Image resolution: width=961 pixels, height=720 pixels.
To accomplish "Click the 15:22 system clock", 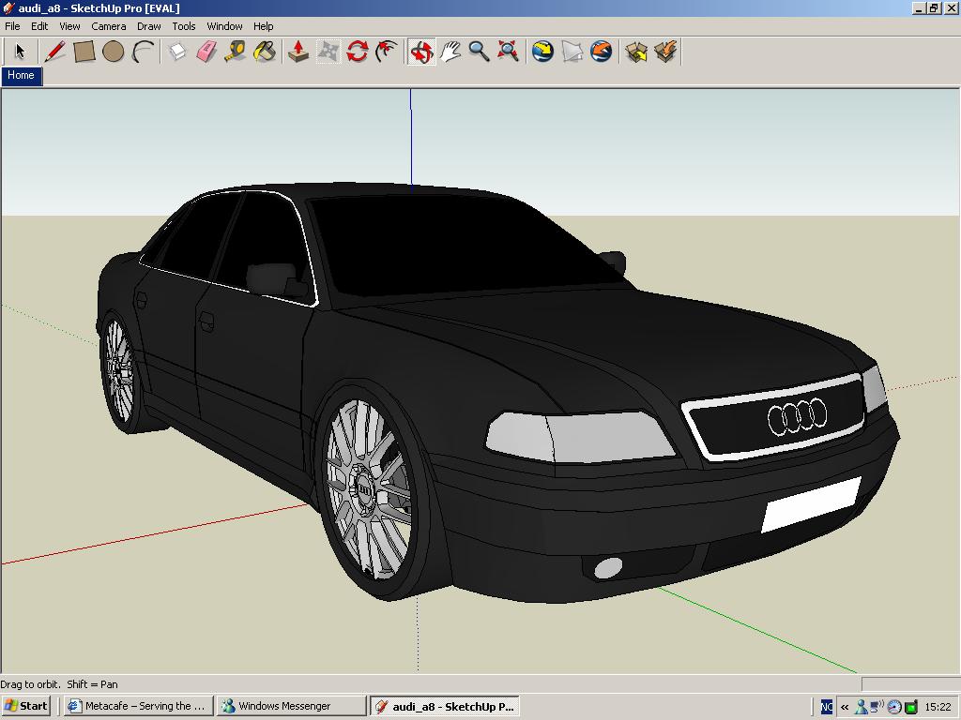I will 938,707.
